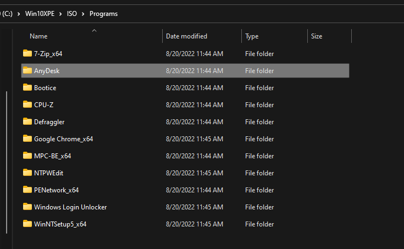Screen dimensions: 404x249
Task: Expand the chevron after Win10XPE in breadcrumb
Action: 60,14
